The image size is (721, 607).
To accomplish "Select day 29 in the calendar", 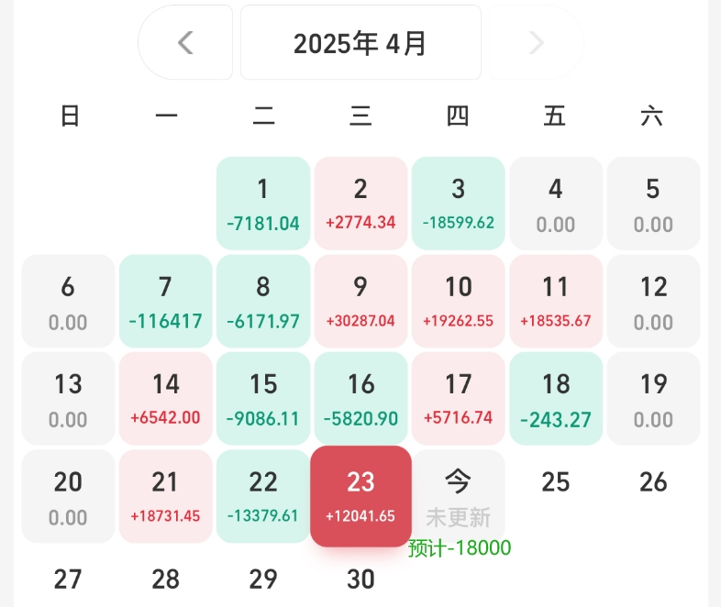I will coord(263,579).
